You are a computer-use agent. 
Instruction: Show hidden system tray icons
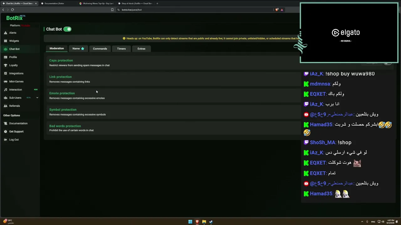pyautogui.click(x=362, y=222)
